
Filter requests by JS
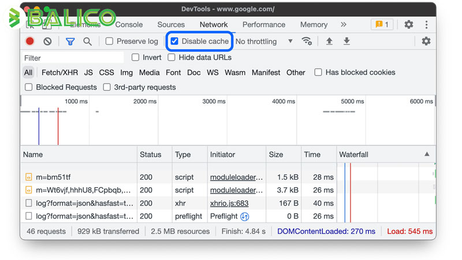coord(88,73)
